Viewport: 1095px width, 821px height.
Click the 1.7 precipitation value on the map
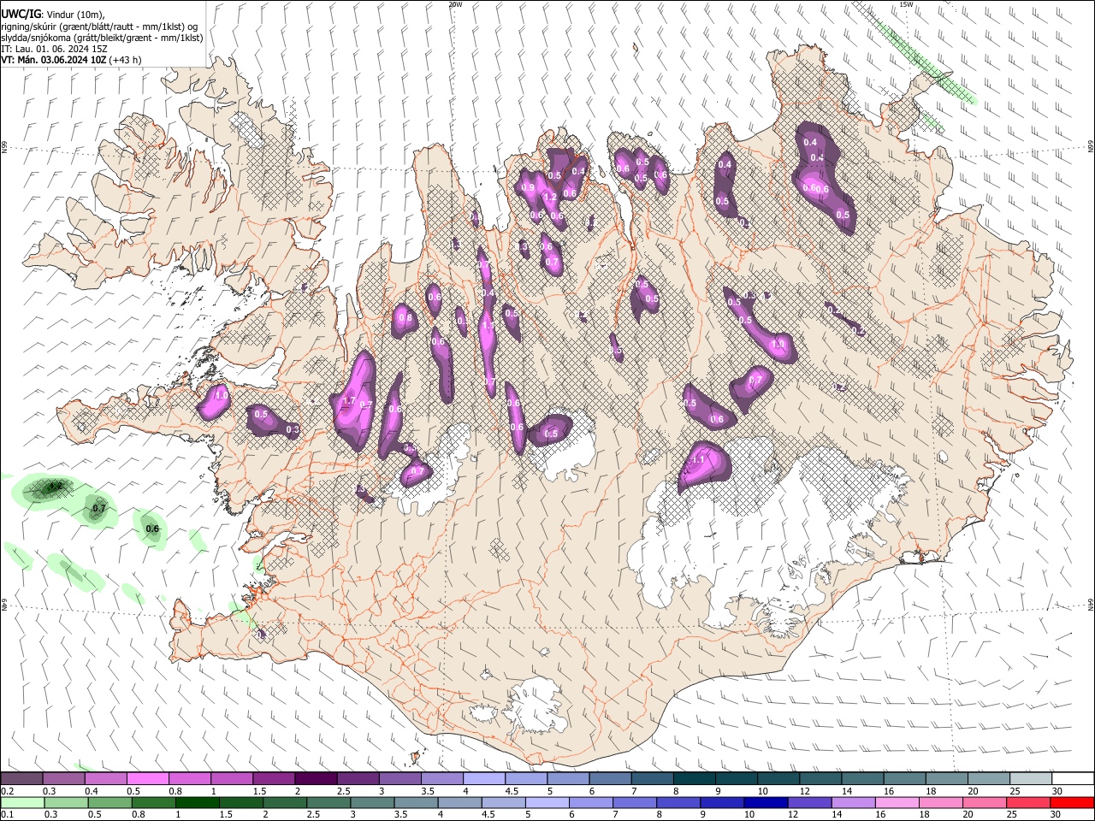coord(348,400)
